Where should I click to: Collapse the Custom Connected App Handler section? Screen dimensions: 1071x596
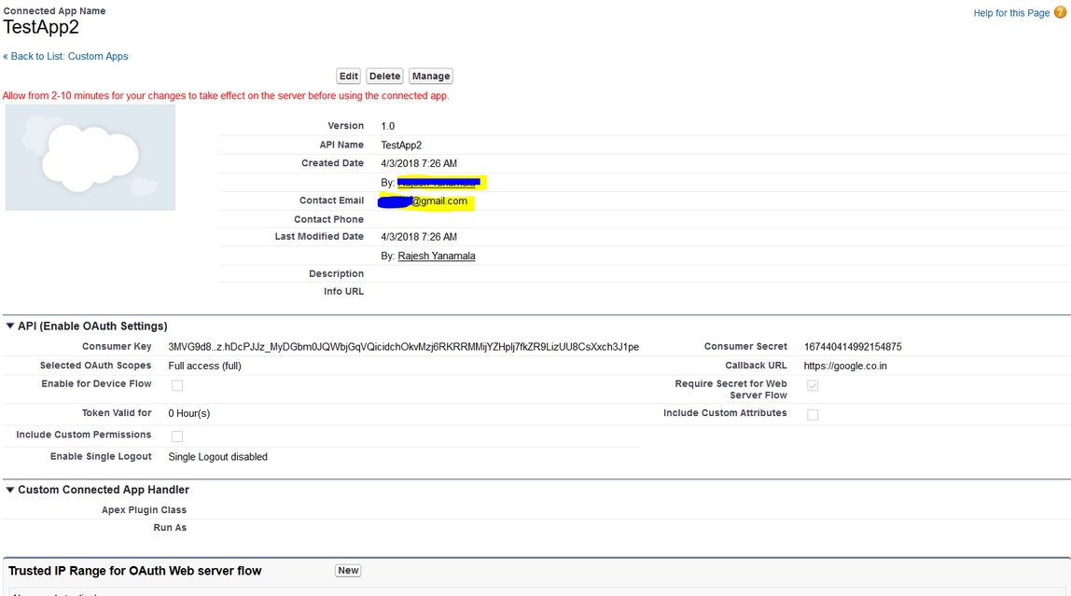10,490
